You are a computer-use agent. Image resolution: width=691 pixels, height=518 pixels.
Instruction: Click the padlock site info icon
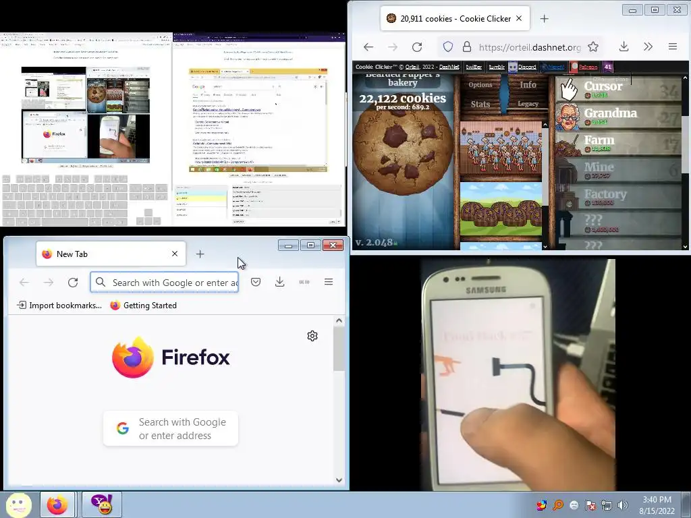467,47
